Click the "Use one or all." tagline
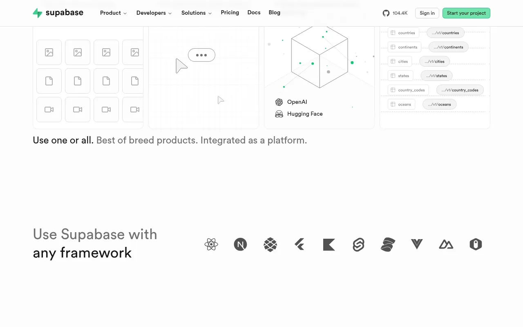The width and height of the screenshot is (523, 327). pos(63,140)
